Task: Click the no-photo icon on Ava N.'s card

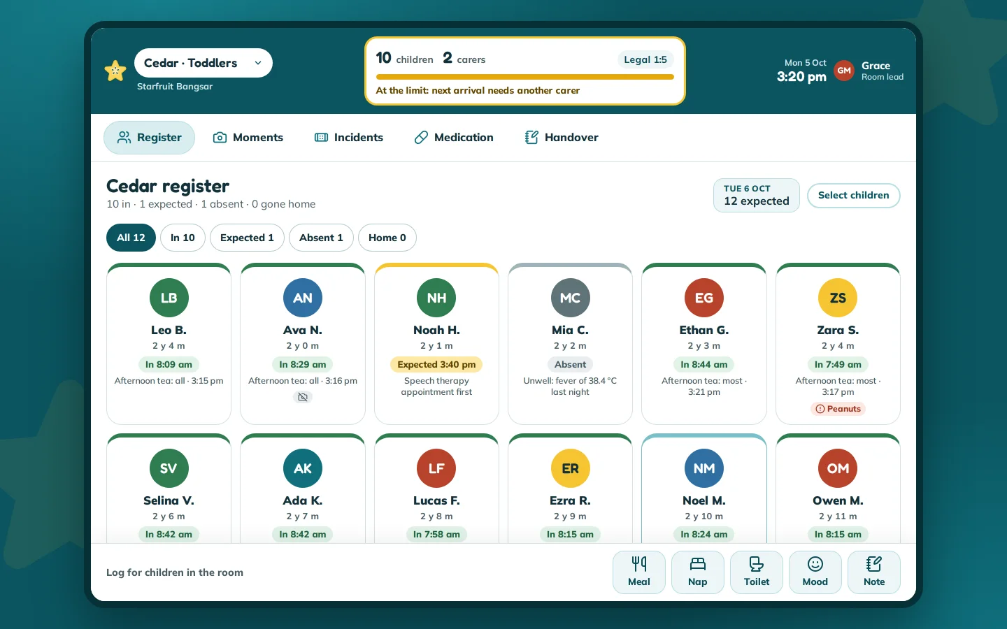Action: [303, 397]
